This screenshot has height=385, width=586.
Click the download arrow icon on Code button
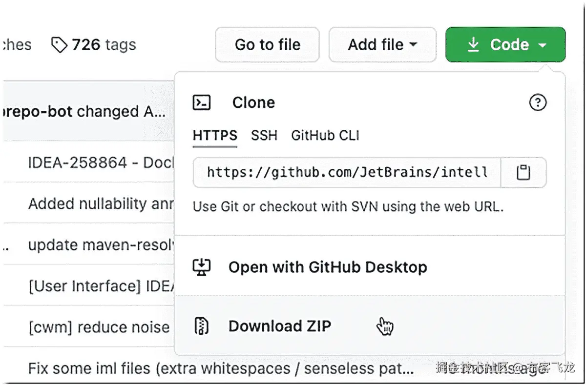(473, 45)
